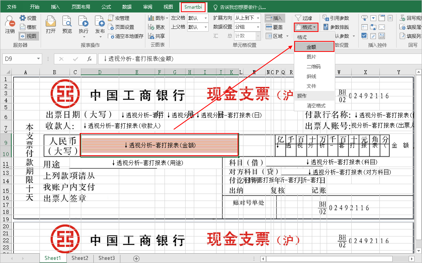Expand the arrow under 发布
This screenshot has width=422, height=263.
coord(100,37)
